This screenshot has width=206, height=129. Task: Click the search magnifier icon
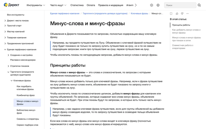point(199,5)
